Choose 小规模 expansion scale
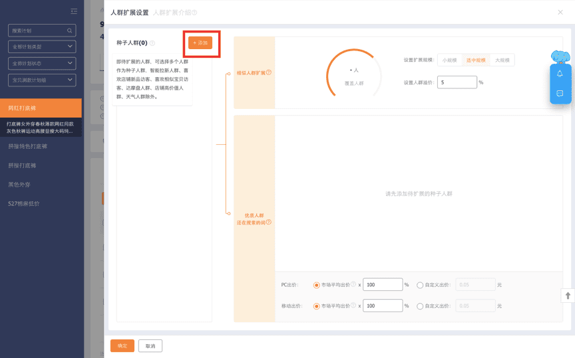The height and width of the screenshot is (358, 575). point(450,60)
